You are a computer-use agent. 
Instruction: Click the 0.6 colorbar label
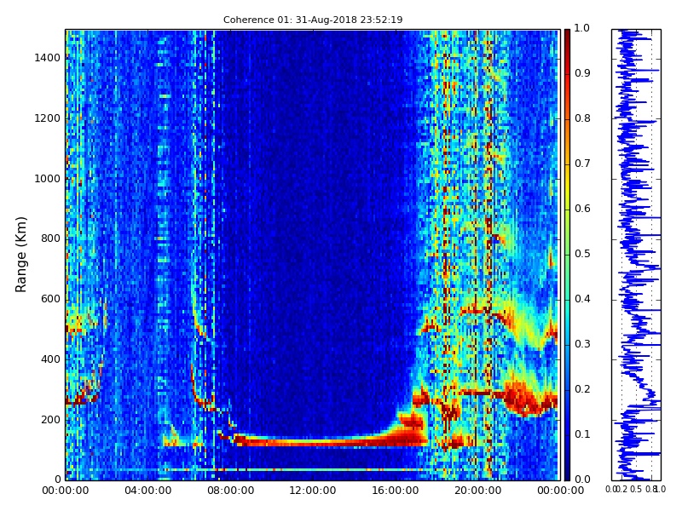(x=582, y=209)
